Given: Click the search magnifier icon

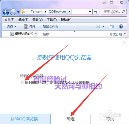Looking at the screenshot, I should [124, 12].
